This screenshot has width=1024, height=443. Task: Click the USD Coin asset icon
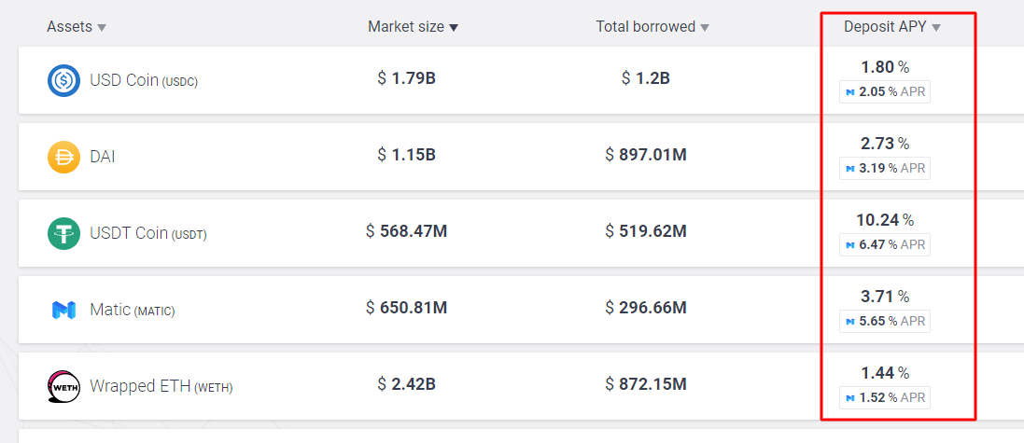[x=63, y=81]
